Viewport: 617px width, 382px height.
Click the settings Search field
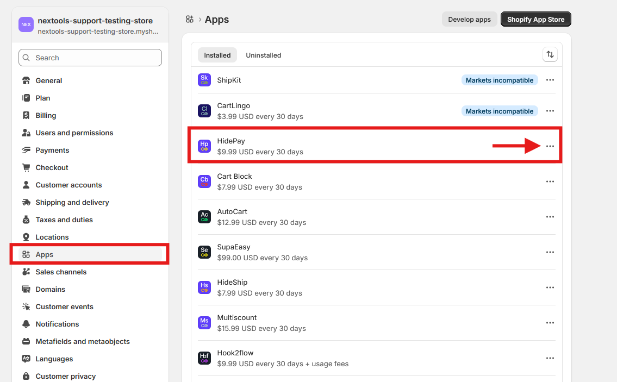[90, 58]
